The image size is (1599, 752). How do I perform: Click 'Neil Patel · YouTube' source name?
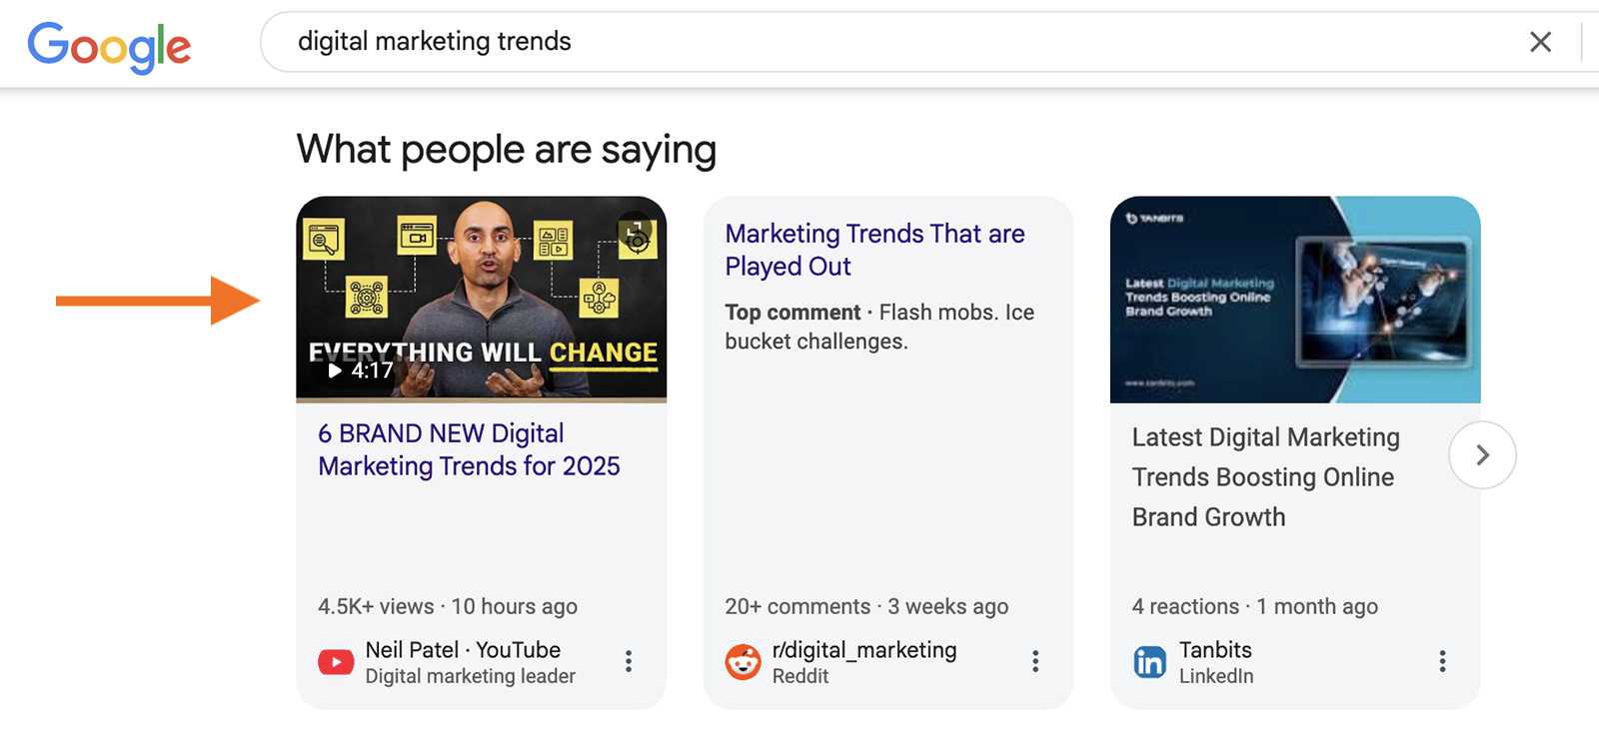point(463,650)
